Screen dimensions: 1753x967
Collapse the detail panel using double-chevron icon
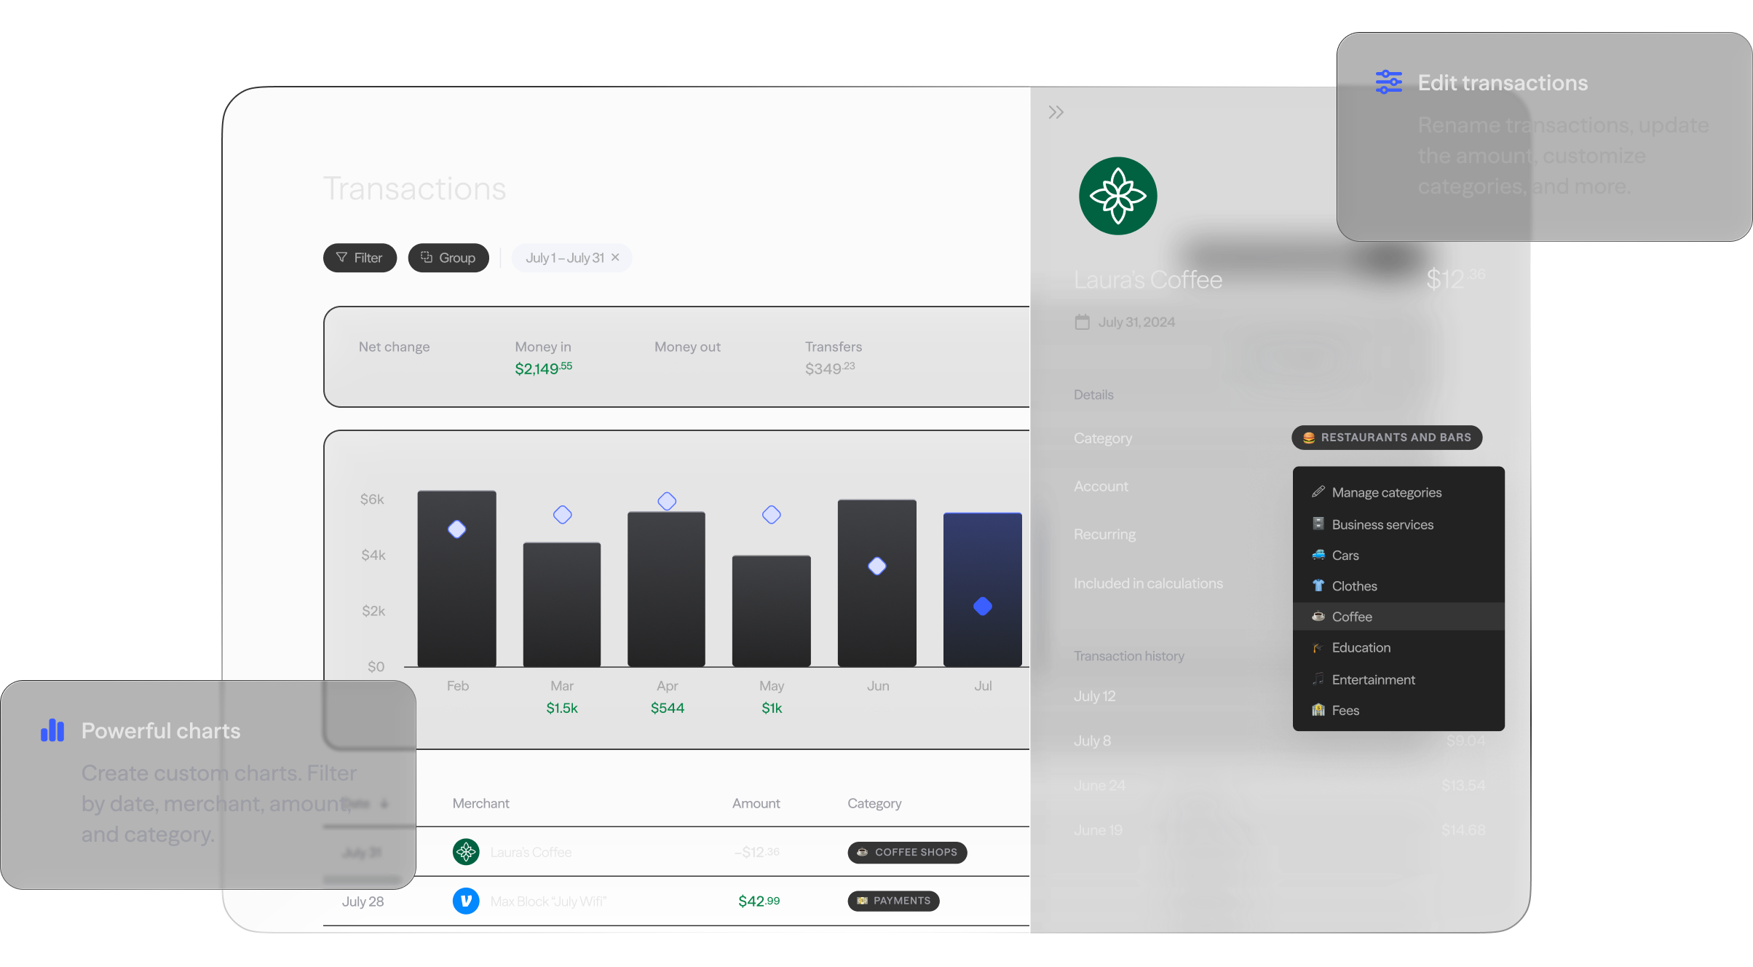[x=1056, y=112]
